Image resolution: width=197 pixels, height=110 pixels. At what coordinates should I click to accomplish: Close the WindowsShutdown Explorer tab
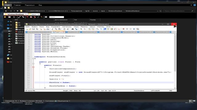[26, 14]
